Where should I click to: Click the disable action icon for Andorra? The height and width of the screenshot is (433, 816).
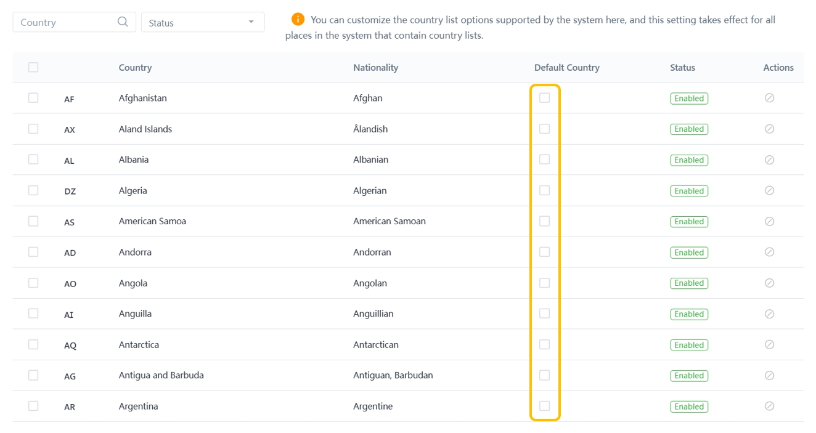[x=769, y=252]
